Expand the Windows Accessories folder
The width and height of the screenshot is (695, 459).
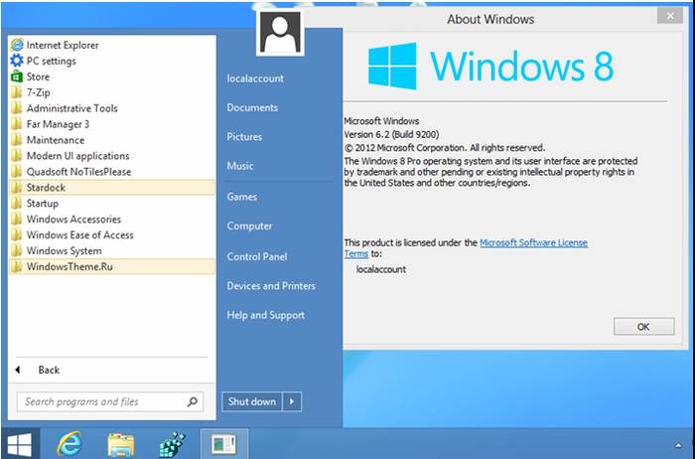point(73,219)
